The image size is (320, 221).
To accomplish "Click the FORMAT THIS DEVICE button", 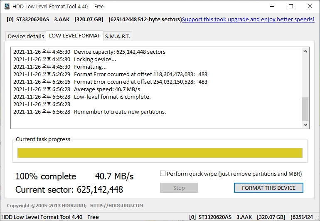I will click(268, 188).
